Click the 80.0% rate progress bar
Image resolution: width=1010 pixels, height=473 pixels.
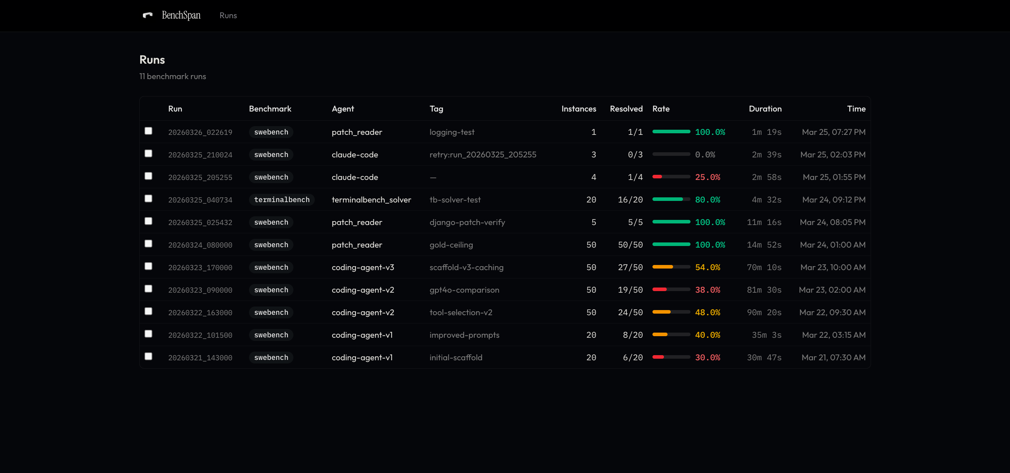[x=671, y=199]
